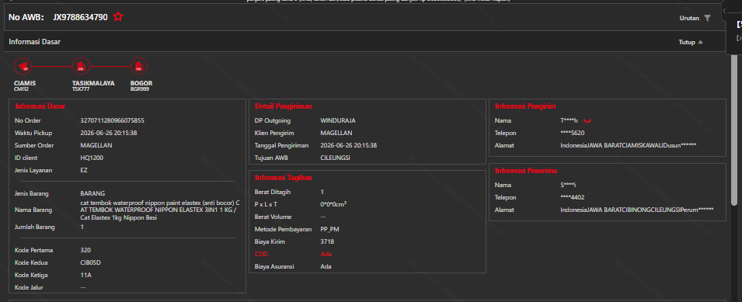Click the recipient name S****i

point(568,185)
